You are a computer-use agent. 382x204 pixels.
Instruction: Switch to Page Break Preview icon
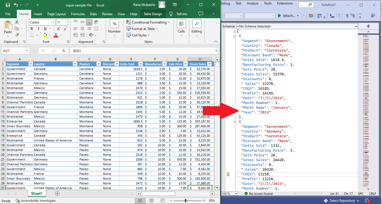coord(162,201)
